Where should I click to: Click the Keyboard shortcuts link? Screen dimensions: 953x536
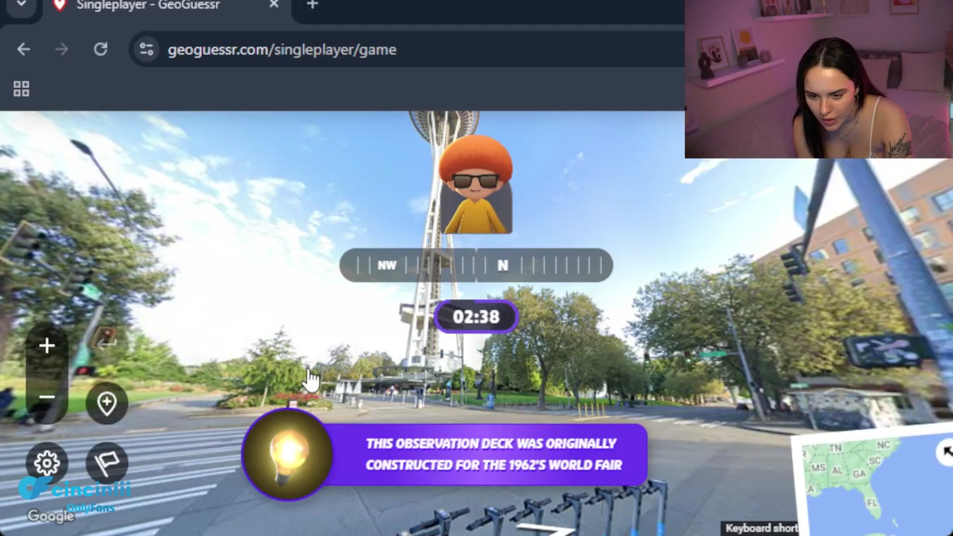pos(760,528)
